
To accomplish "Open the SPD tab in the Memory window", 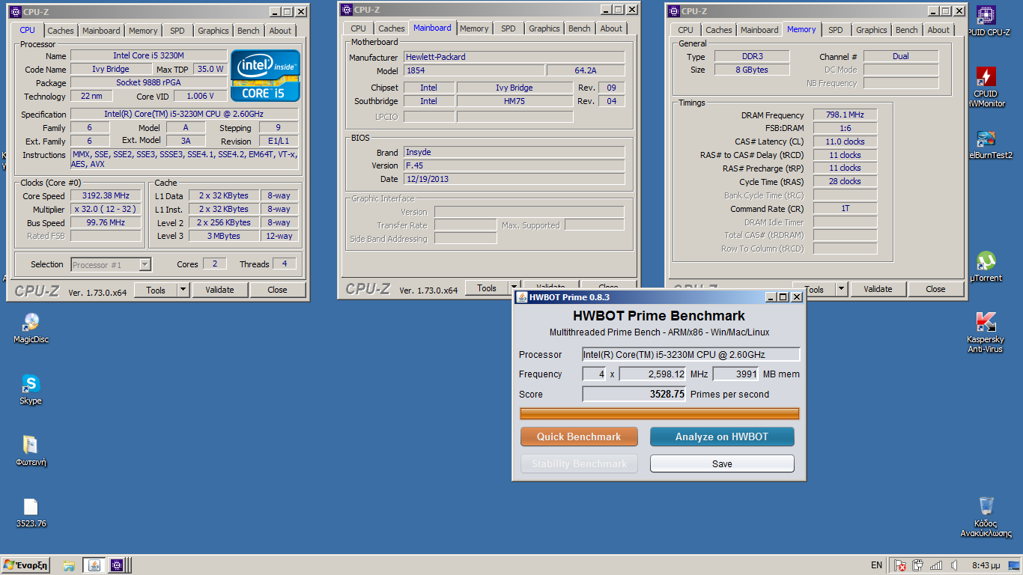I will pyautogui.click(x=836, y=30).
